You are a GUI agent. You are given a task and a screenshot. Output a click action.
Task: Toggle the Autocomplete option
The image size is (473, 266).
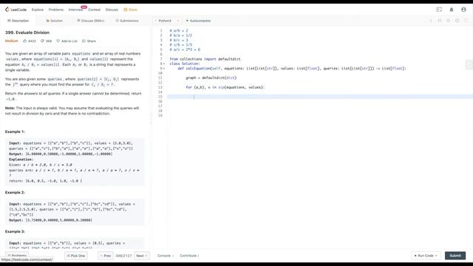click(198, 21)
